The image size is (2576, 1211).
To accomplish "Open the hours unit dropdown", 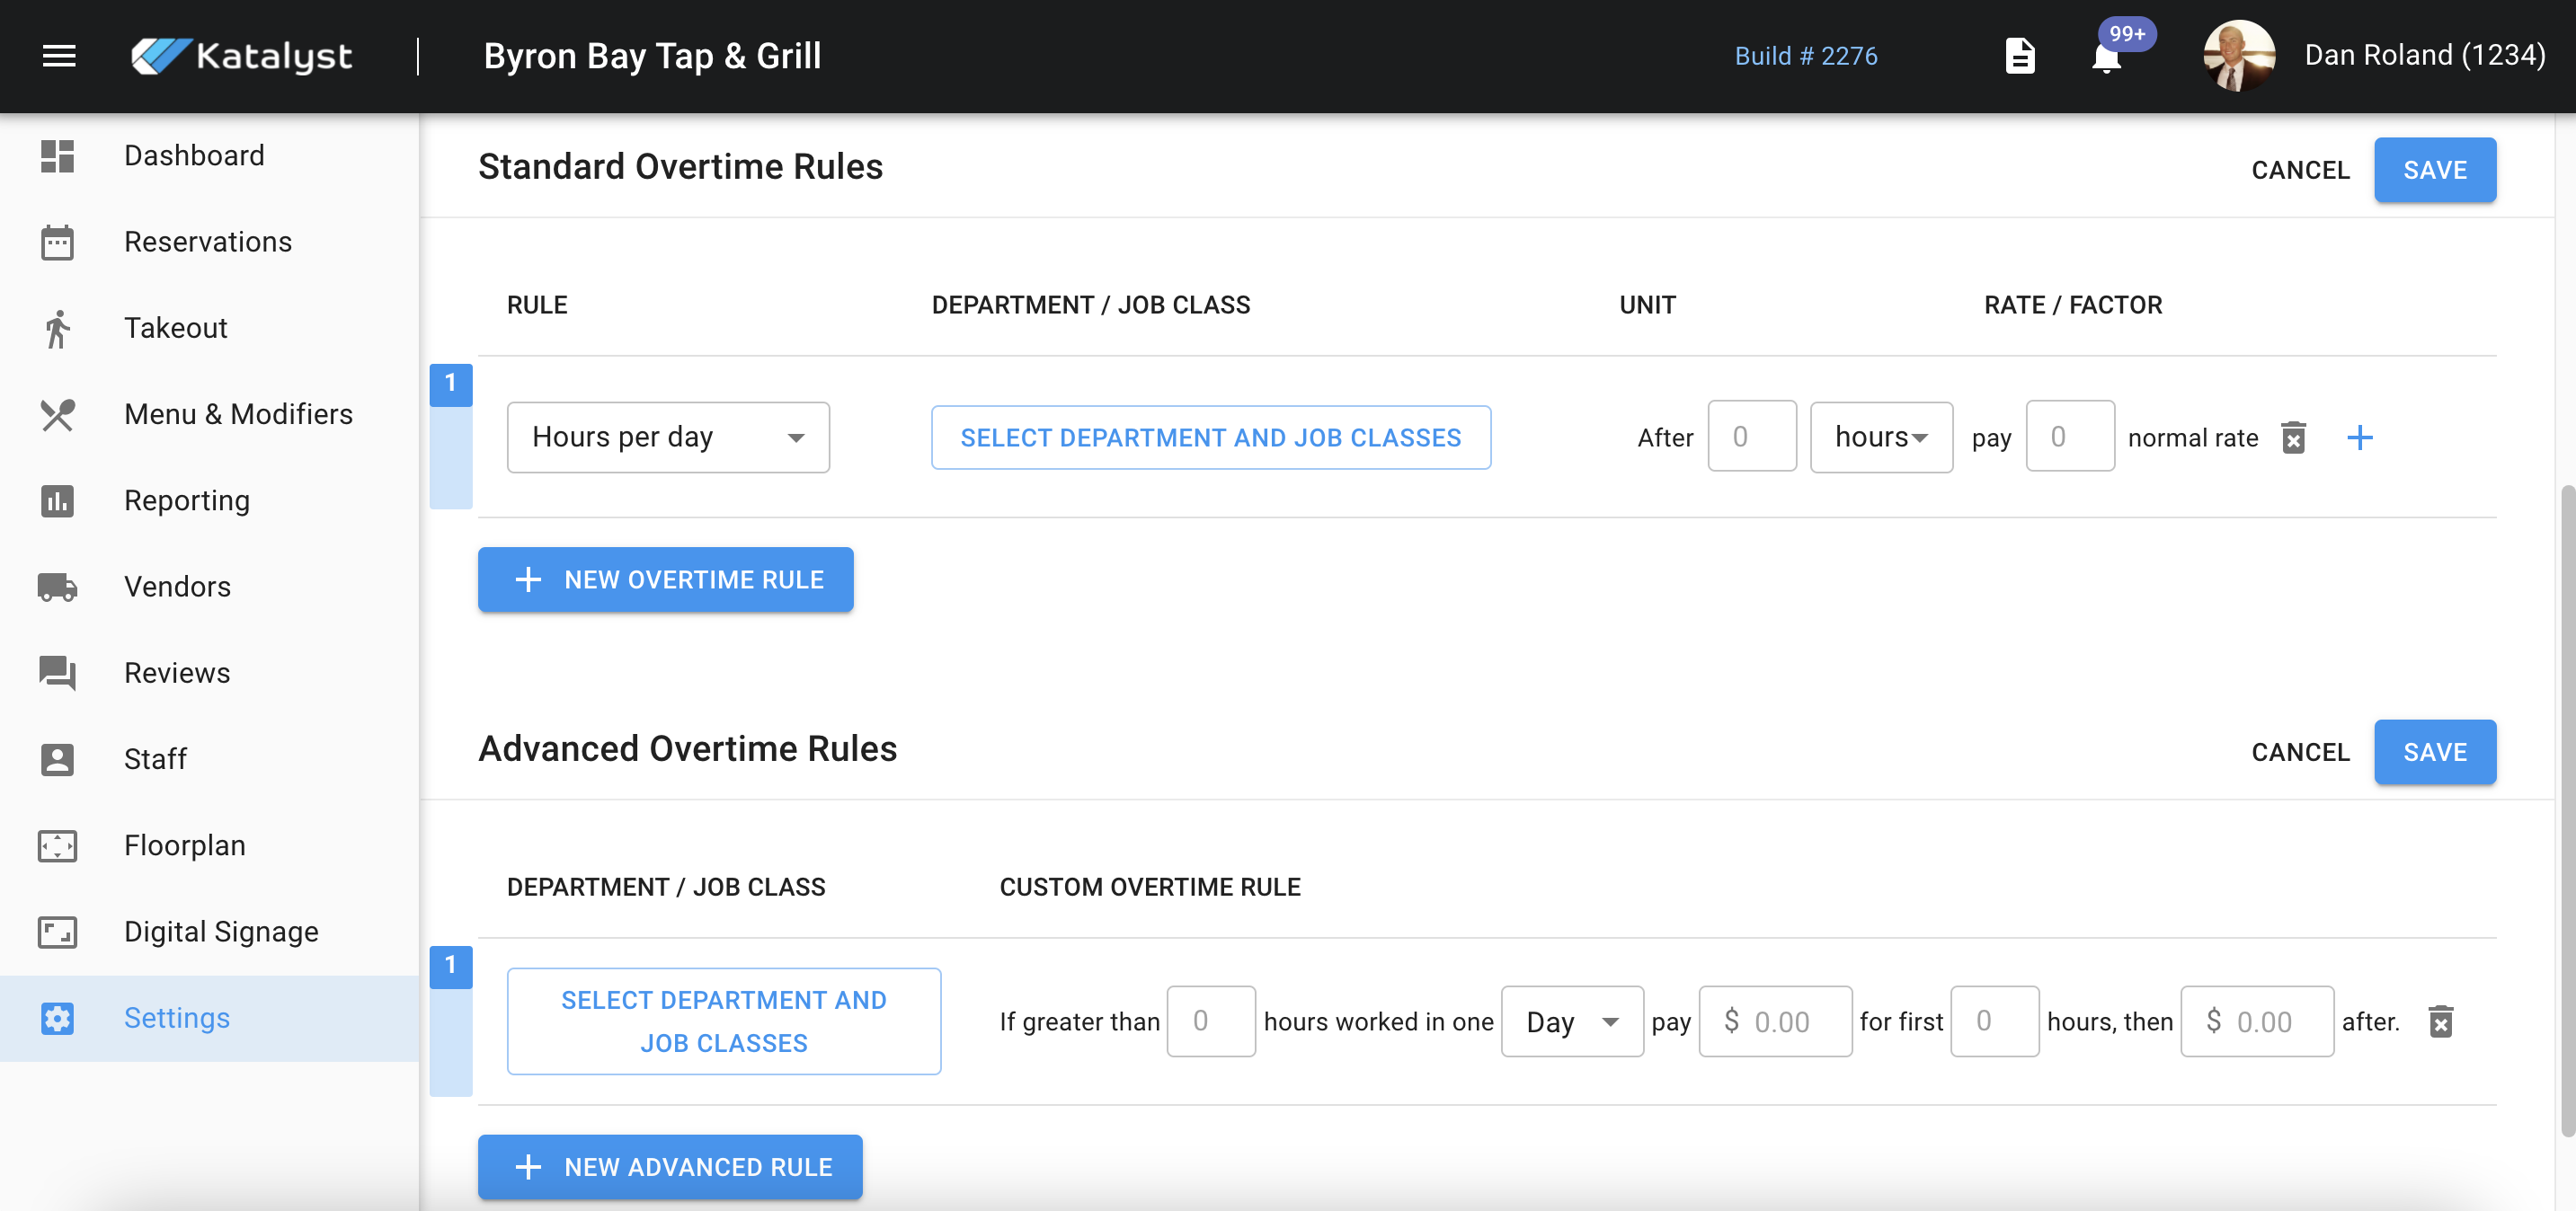I will [1880, 438].
